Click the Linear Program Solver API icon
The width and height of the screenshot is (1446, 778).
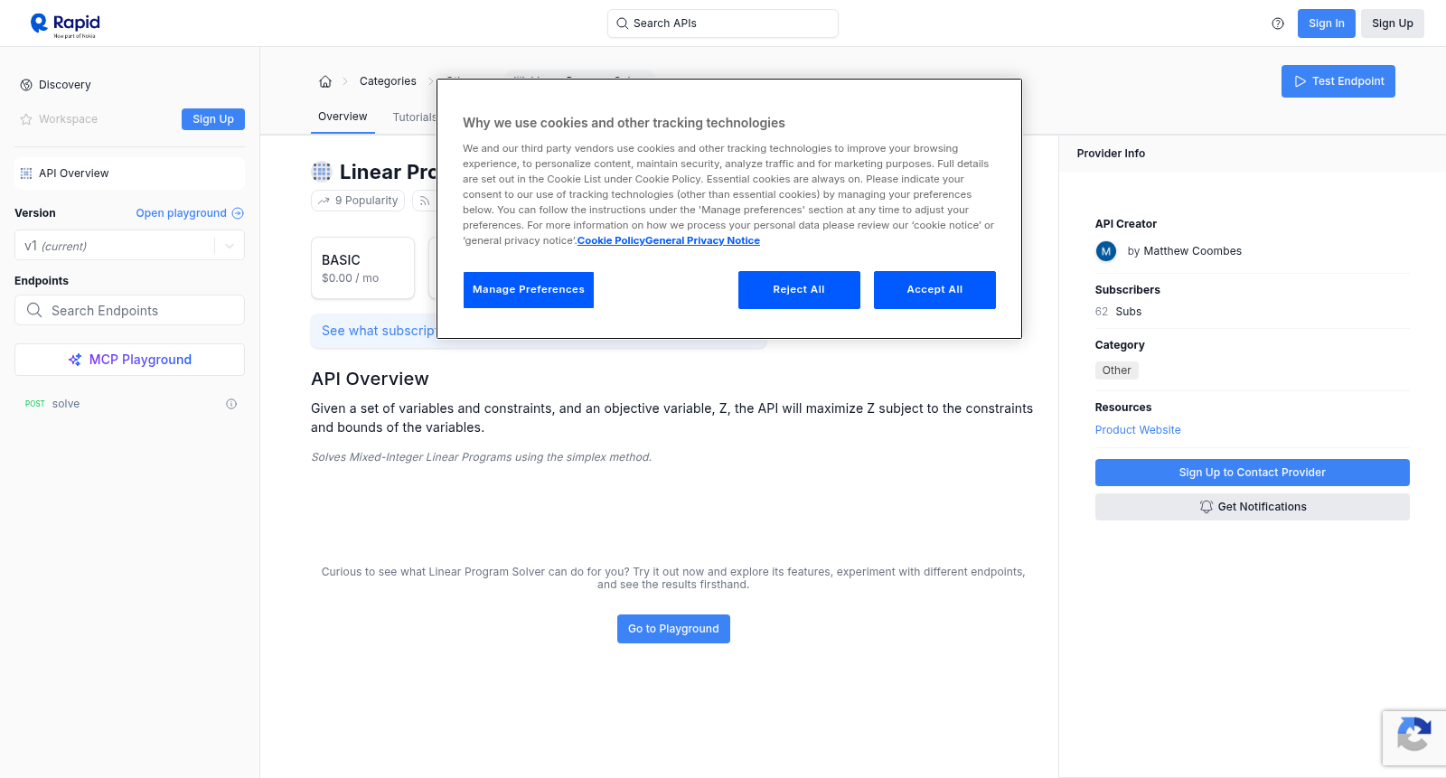[322, 172]
